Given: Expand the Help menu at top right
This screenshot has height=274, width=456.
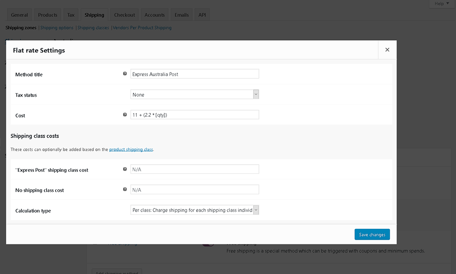Looking at the screenshot, I should coord(442,4).
